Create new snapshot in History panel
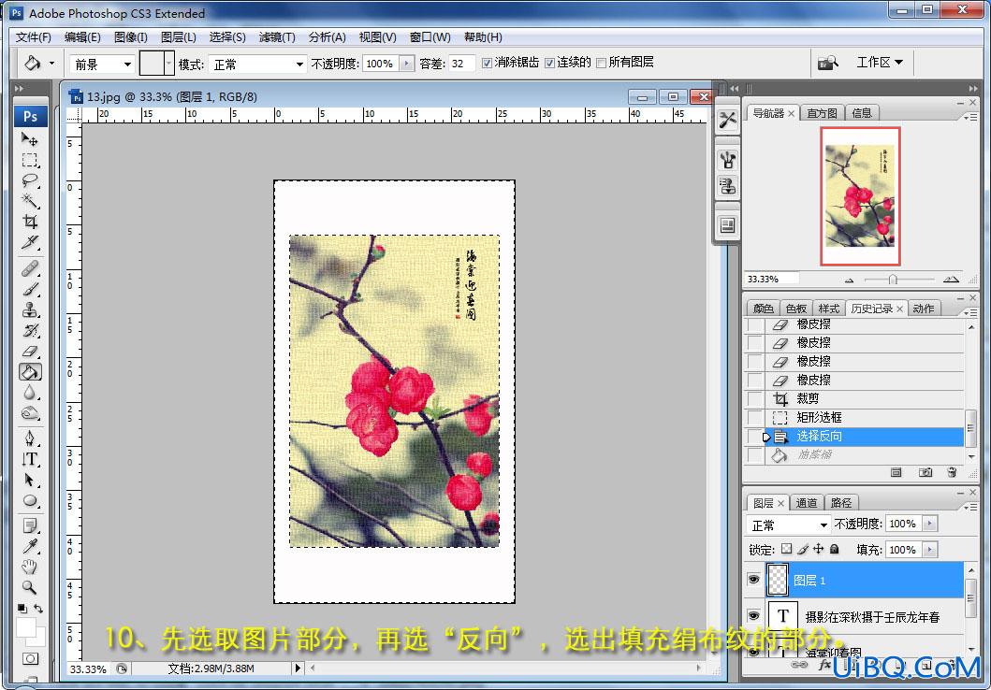The width and height of the screenshot is (991, 690). click(x=925, y=472)
